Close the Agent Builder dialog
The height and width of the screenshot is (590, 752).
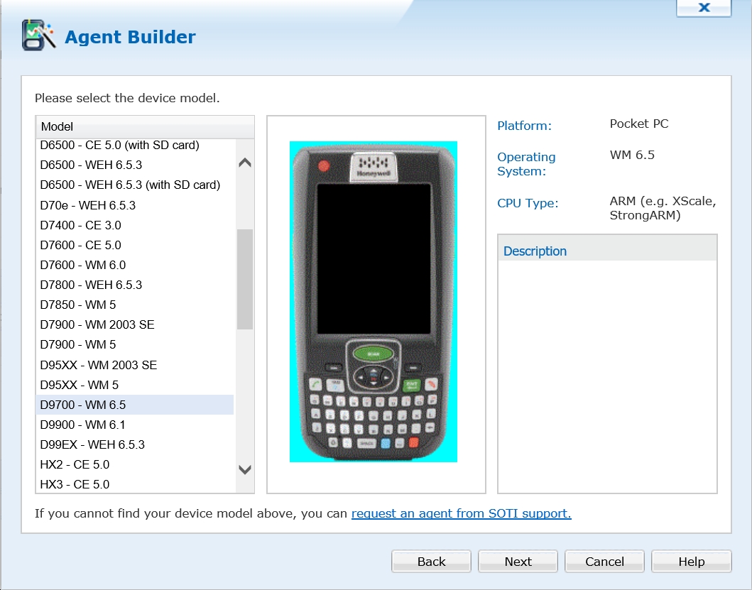(703, 8)
